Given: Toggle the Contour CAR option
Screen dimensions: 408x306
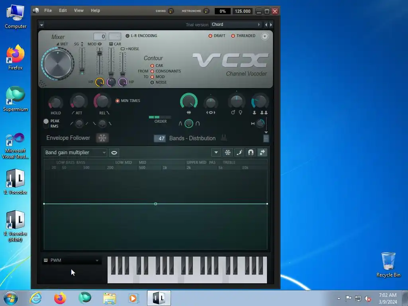Looking at the screenshot, I should pos(156,66).
